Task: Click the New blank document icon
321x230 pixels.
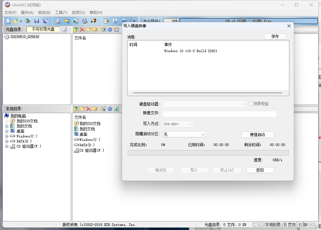Action: pos(9,21)
